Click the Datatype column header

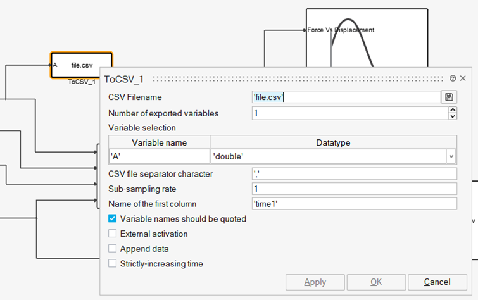[333, 142]
